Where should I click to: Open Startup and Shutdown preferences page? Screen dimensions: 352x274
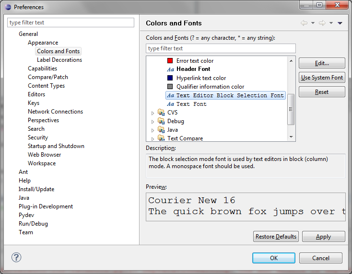(x=56, y=146)
